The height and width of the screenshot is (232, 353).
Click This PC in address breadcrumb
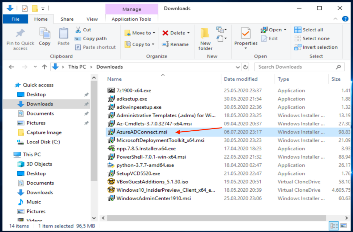tap(77, 67)
